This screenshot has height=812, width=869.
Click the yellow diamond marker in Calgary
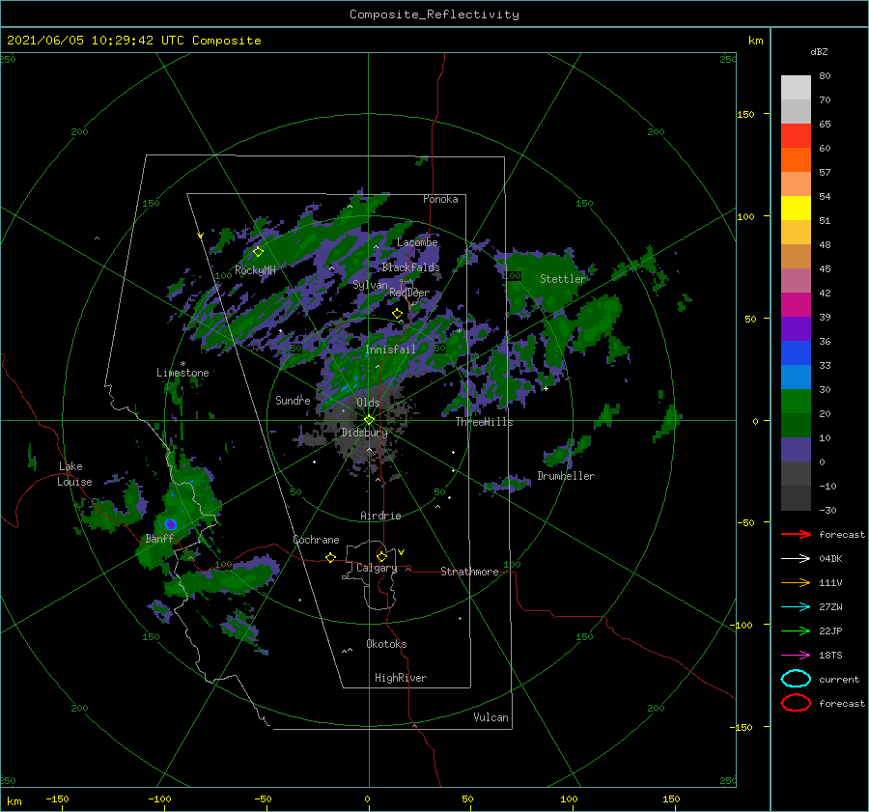381,556
